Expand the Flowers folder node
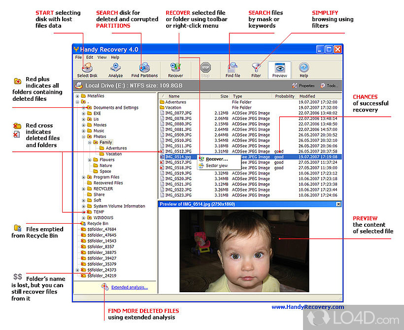This screenshot has width=404, height=330. click(x=90, y=160)
